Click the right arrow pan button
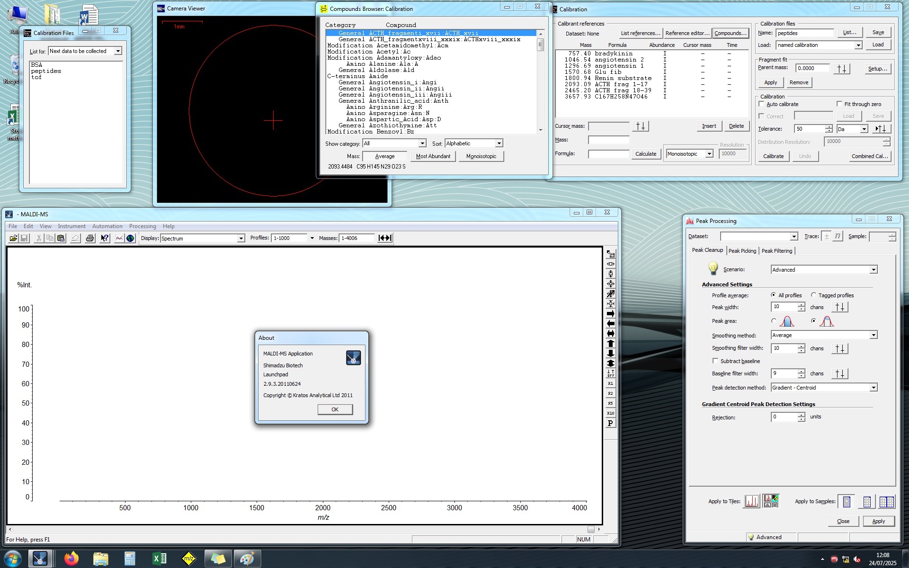 [611, 314]
